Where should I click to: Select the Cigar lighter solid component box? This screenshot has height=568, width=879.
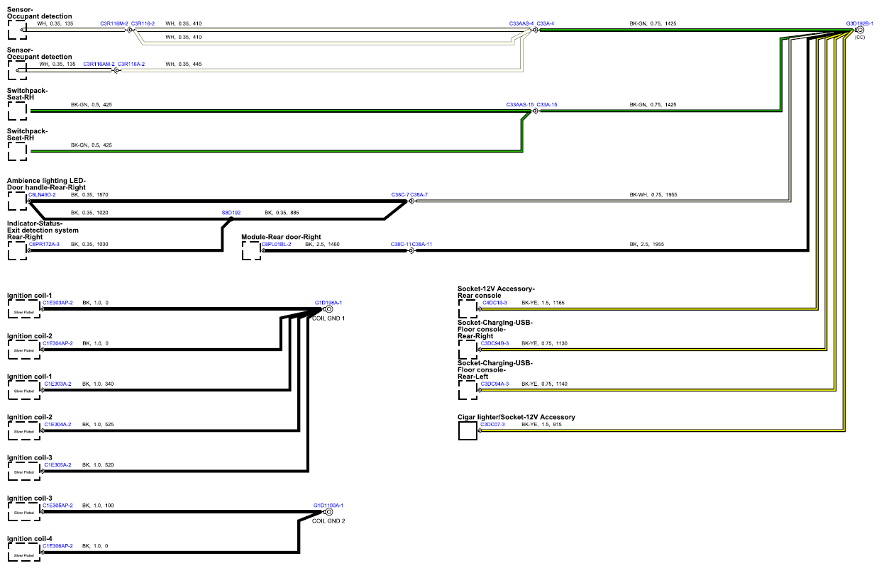pos(468,431)
